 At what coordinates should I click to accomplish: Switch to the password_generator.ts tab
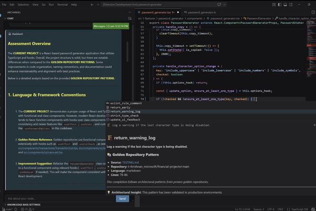pyautogui.click(x=200, y=12)
